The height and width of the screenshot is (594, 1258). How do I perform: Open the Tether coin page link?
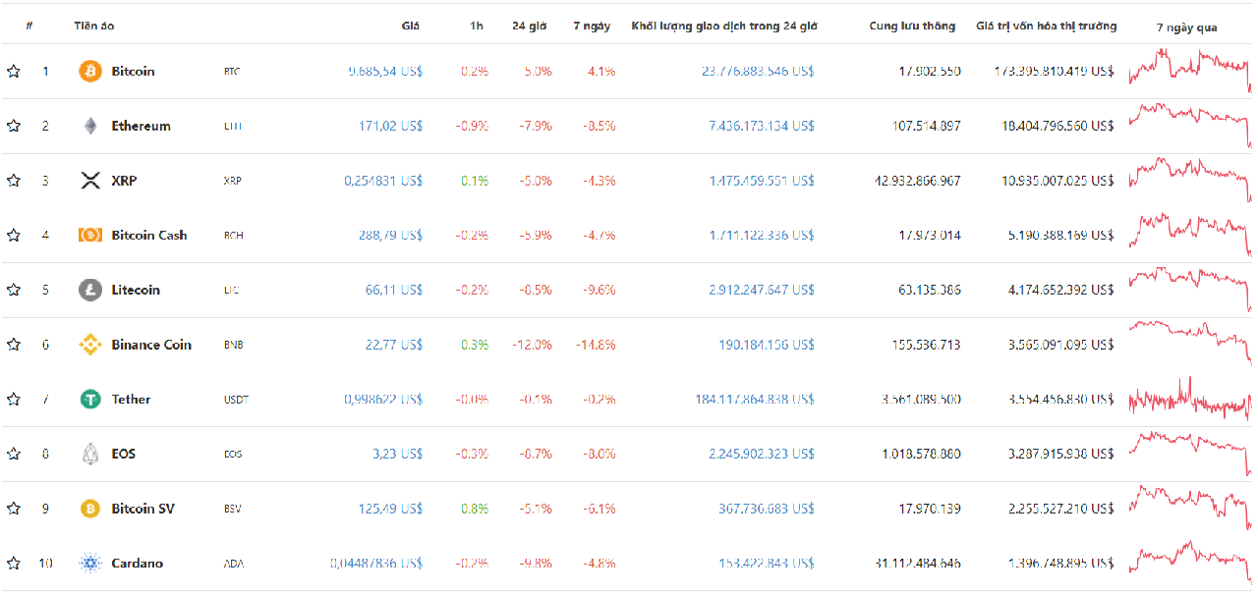[131, 400]
